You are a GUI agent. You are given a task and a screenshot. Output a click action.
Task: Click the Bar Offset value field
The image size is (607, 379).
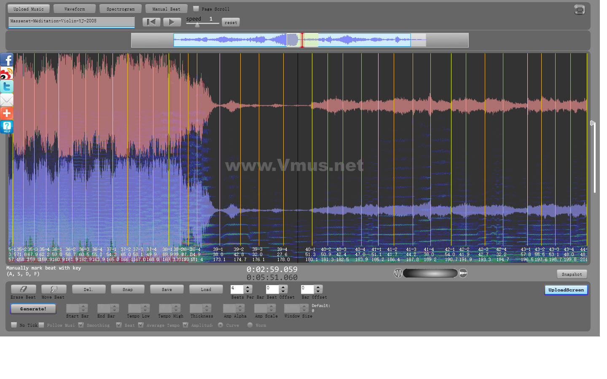[x=307, y=289]
